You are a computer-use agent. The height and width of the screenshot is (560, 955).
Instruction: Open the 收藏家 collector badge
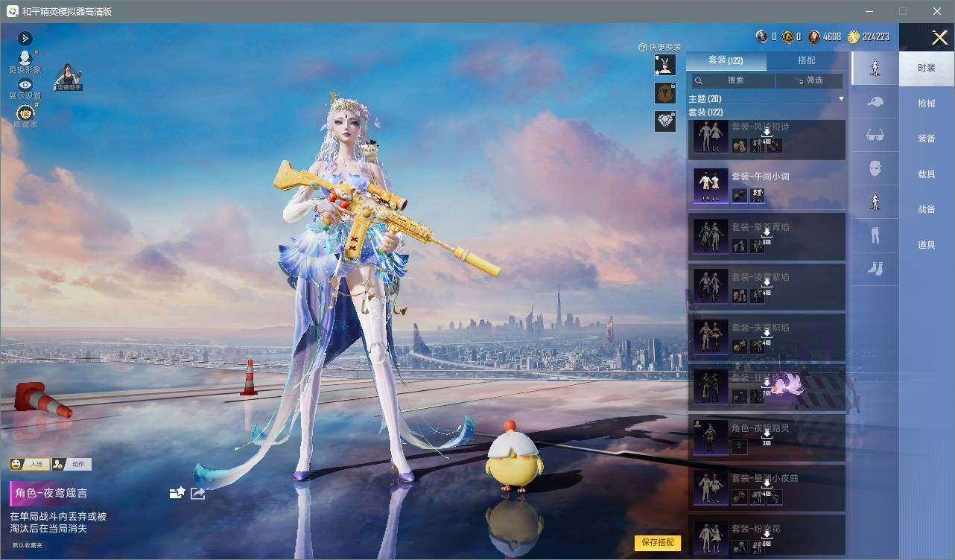coord(25,116)
